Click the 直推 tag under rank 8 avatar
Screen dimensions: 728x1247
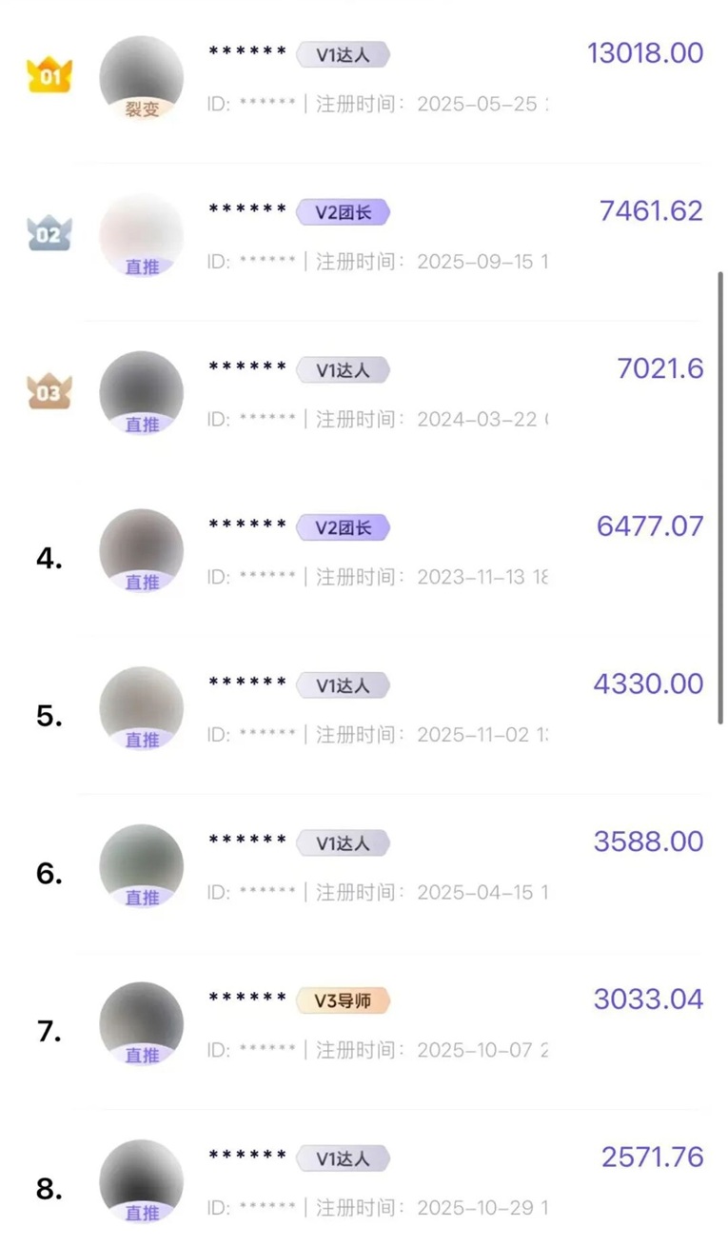point(142,1213)
